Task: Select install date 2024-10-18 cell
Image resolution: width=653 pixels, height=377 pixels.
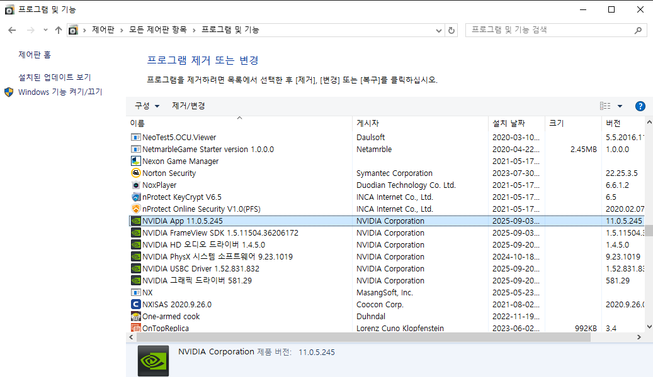Action: pyautogui.click(x=516, y=256)
